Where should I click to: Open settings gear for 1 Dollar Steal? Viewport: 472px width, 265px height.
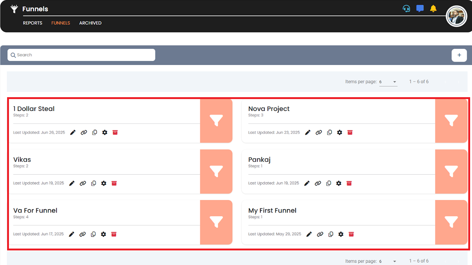pos(105,132)
